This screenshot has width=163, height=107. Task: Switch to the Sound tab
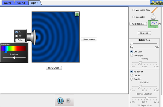[21, 3]
